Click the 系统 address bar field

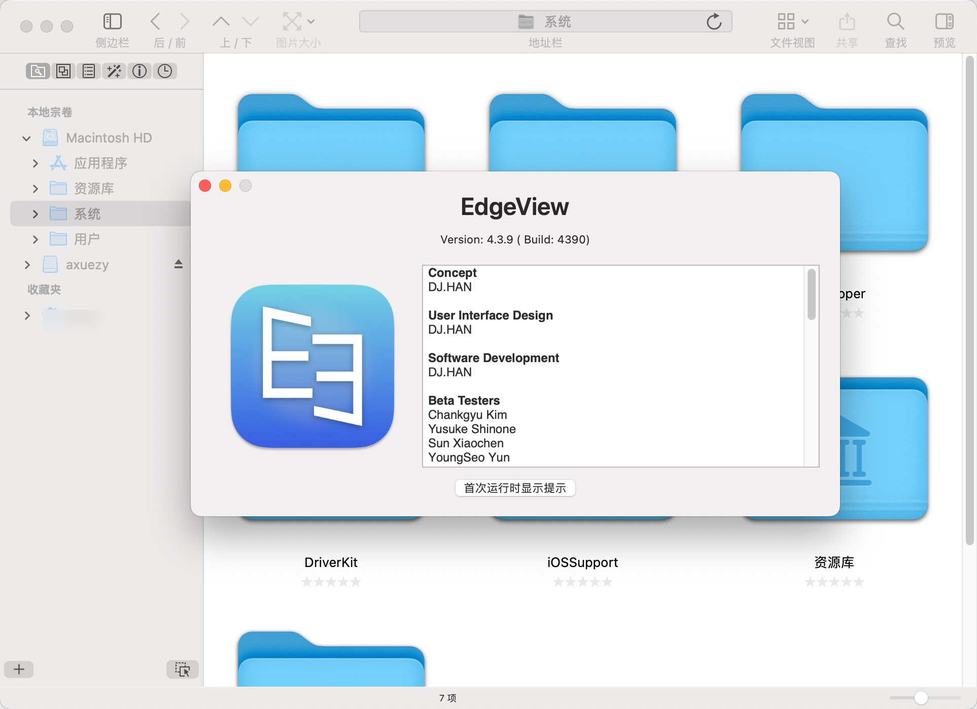pyautogui.click(x=545, y=22)
